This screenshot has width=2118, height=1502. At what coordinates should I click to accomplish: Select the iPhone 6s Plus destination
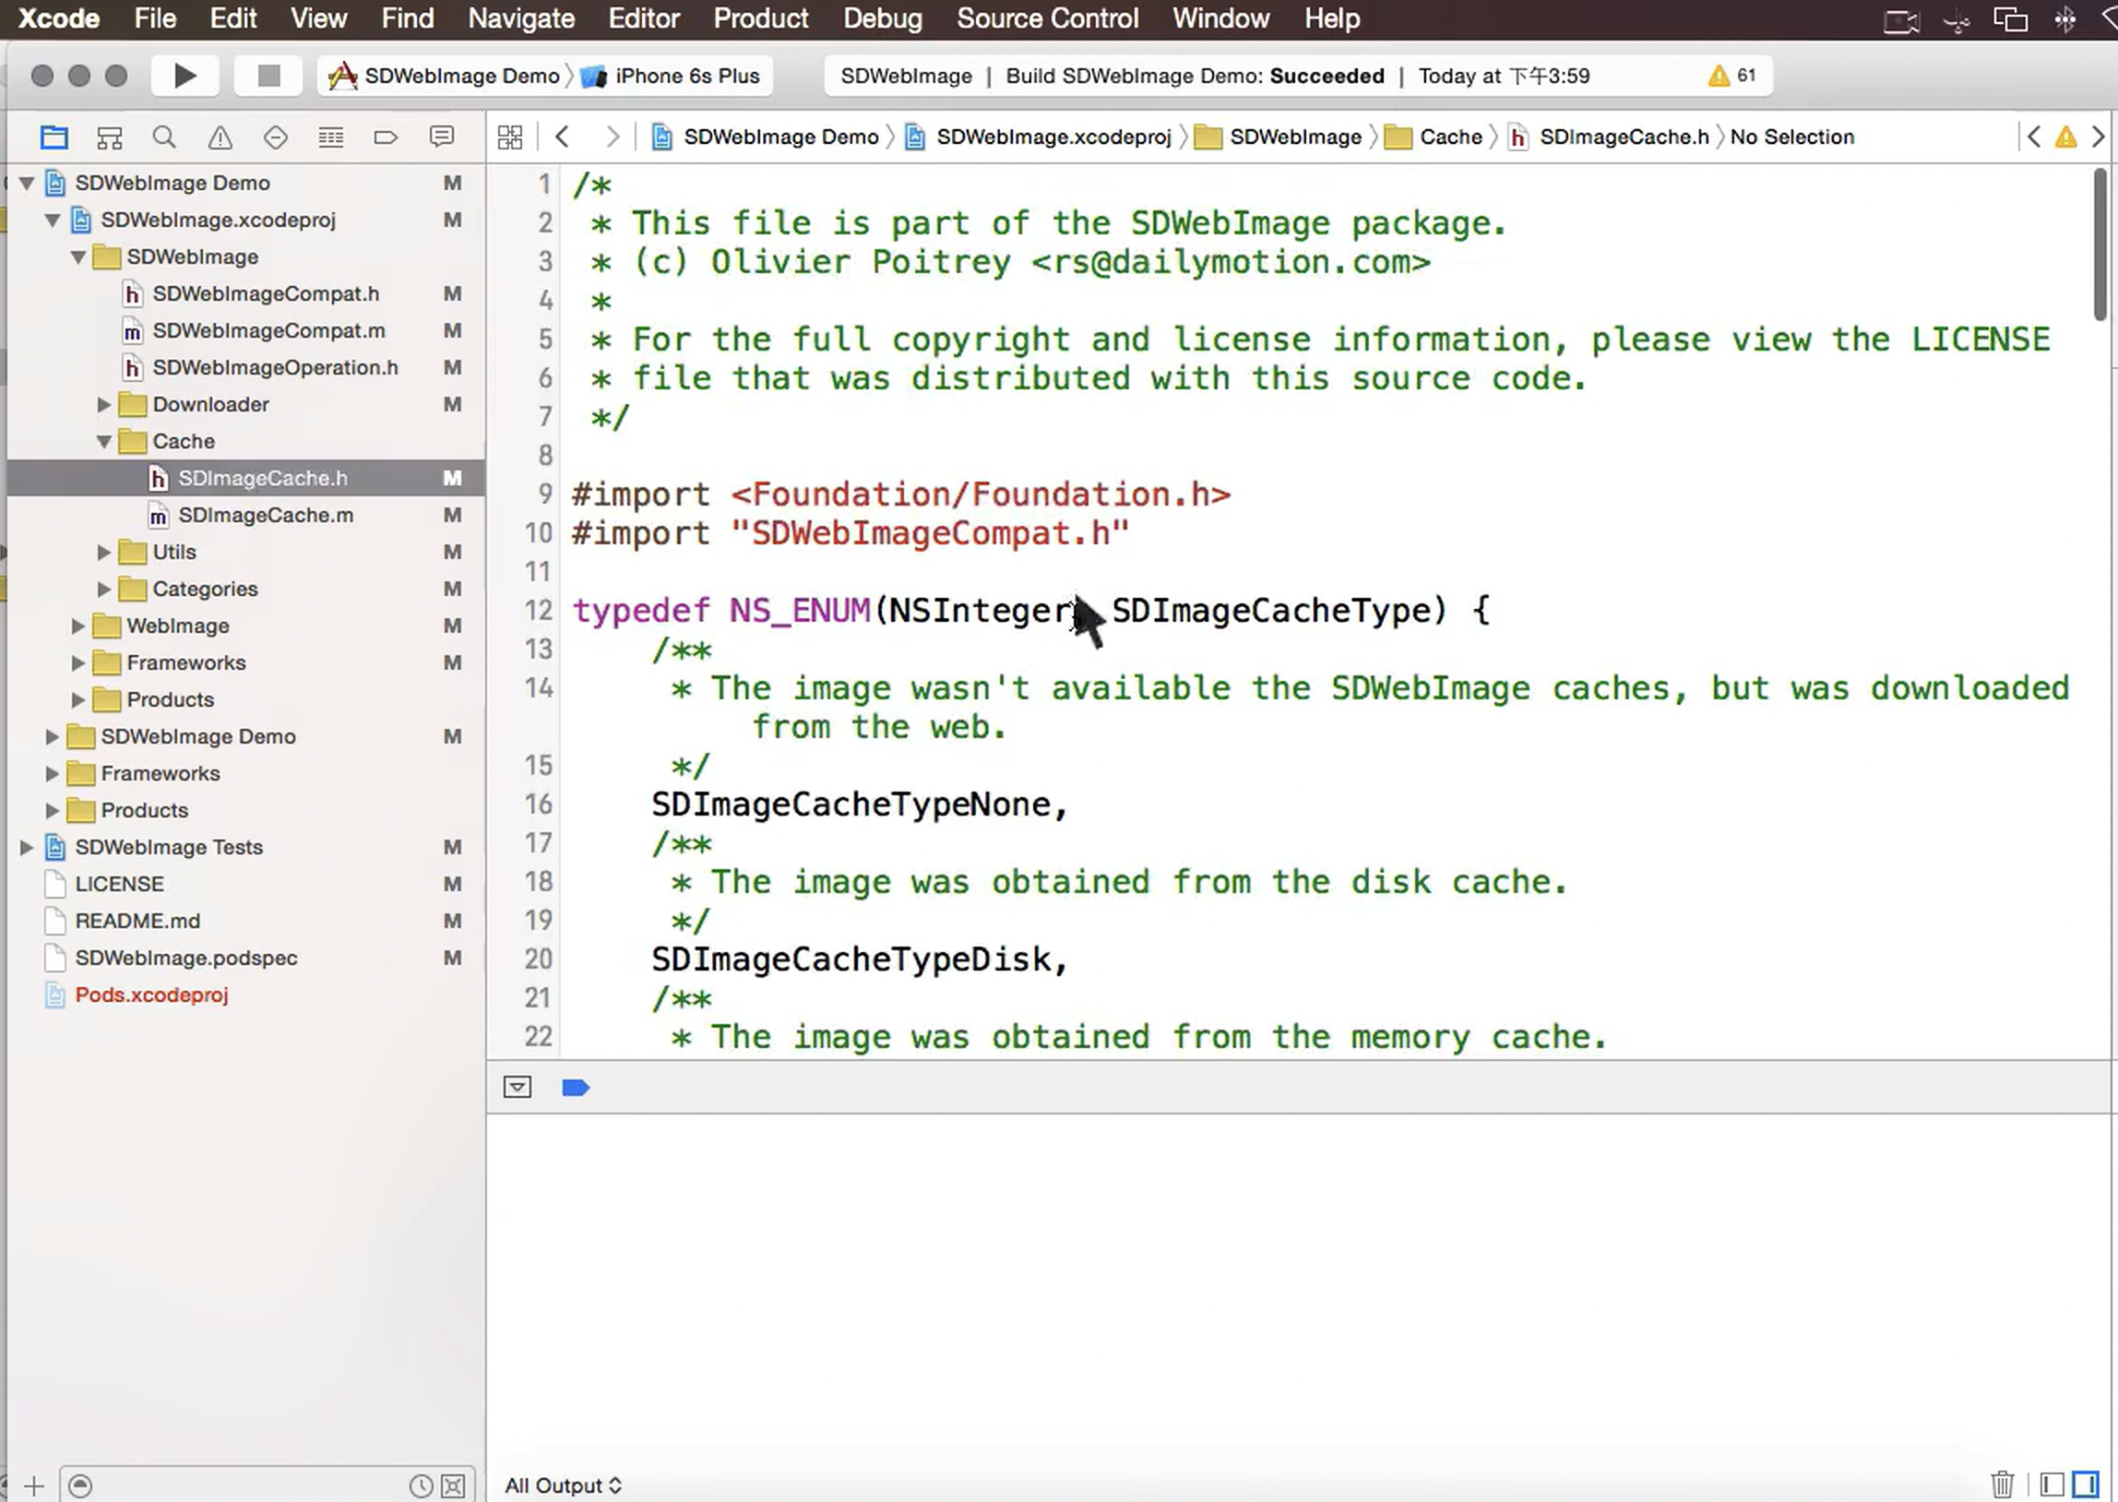point(686,76)
